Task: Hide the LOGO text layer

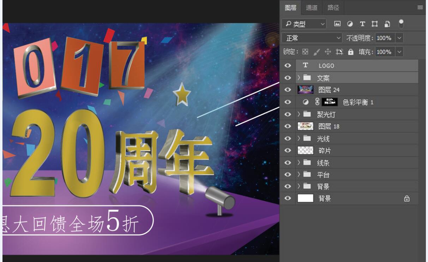Action: click(x=288, y=66)
